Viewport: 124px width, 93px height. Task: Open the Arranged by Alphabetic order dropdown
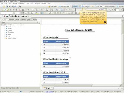pyautogui.click(x=11, y=88)
